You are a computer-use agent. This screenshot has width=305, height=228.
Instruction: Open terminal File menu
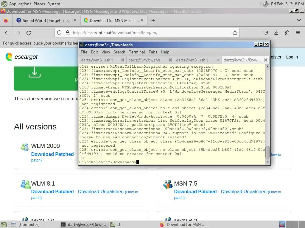(x=84, y=52)
